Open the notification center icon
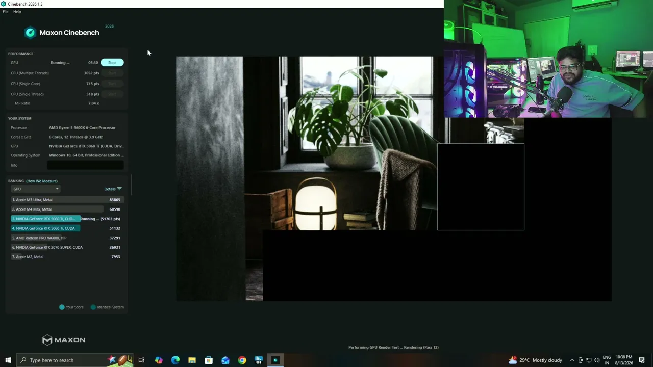The image size is (653, 367). (642, 360)
